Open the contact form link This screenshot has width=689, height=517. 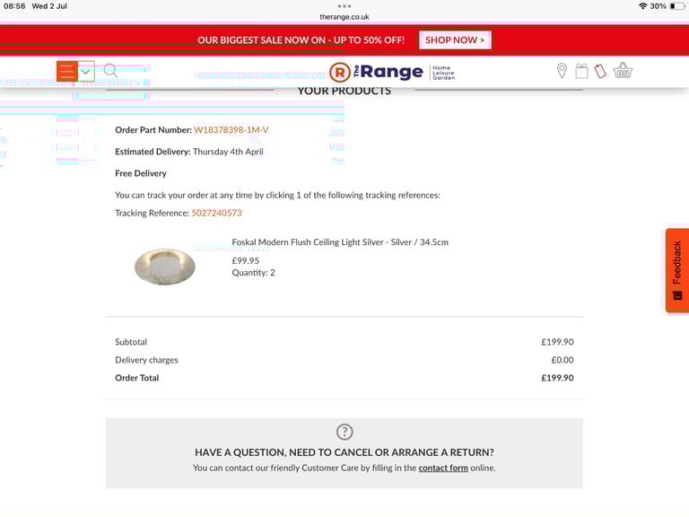[443, 468]
